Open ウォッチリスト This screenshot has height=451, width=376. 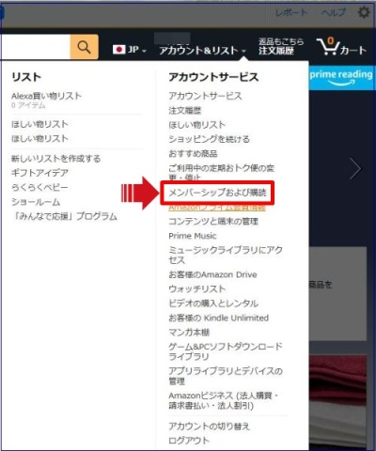point(197,289)
